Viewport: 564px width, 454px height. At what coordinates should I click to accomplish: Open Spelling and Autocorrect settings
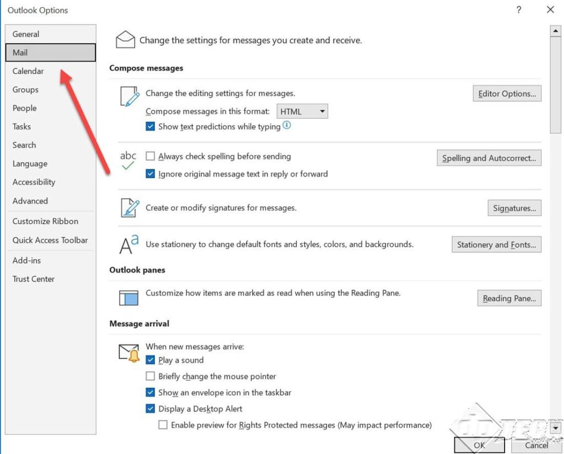click(x=489, y=158)
